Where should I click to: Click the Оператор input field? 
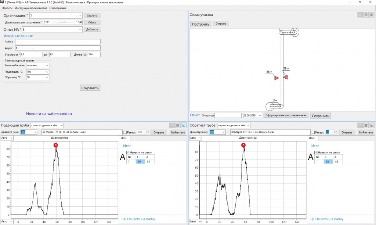click(x=228, y=115)
